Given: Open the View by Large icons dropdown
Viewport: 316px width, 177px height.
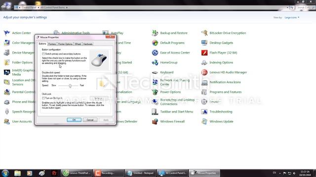Looking at the screenshot, I should coord(292,18).
